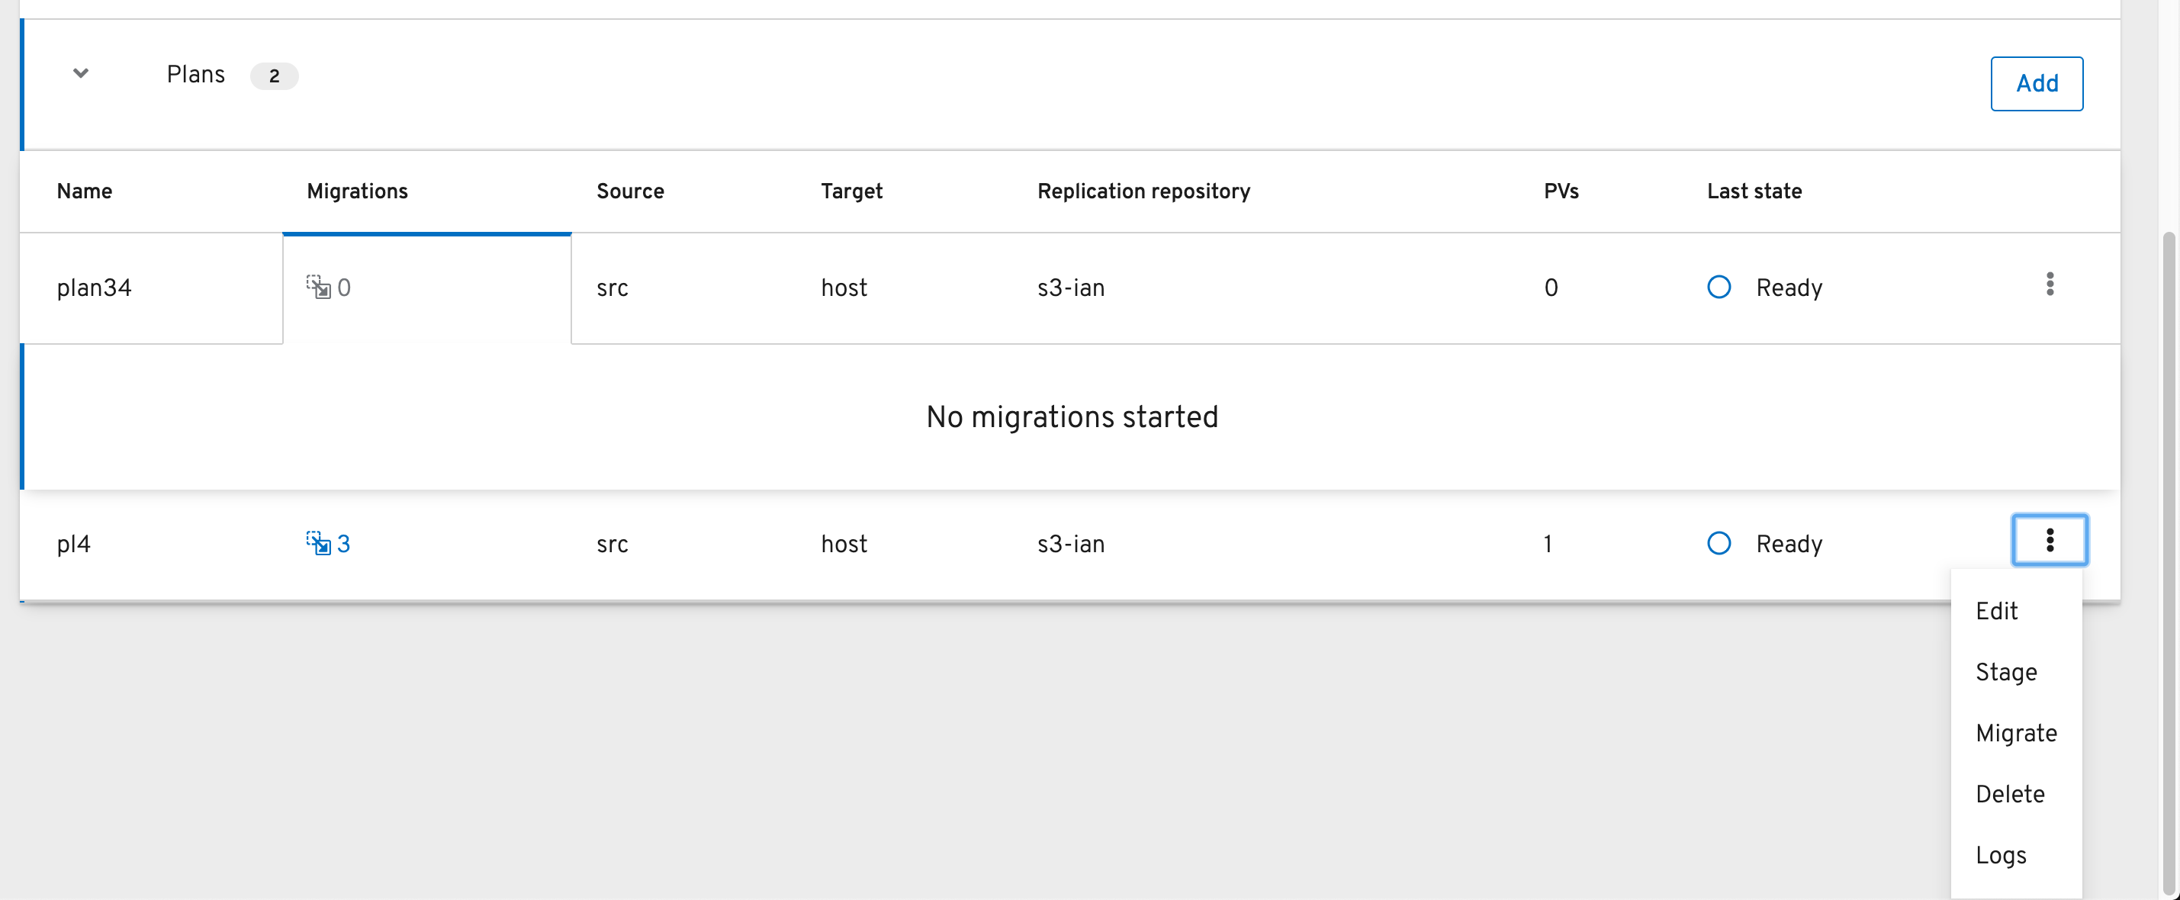Click the migrations icon next to plan34
This screenshot has height=900, width=2180.
[x=320, y=288]
